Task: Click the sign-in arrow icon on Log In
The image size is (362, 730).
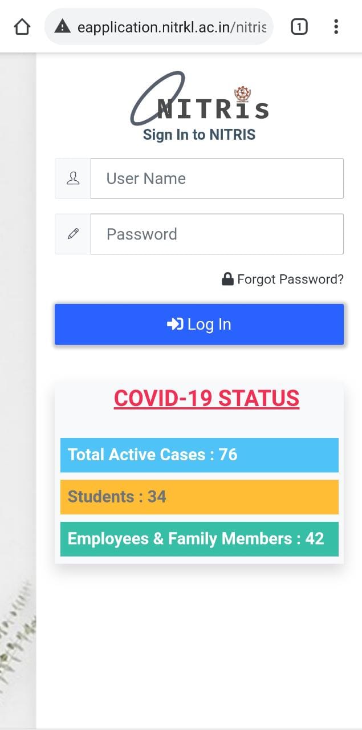Action: click(174, 324)
